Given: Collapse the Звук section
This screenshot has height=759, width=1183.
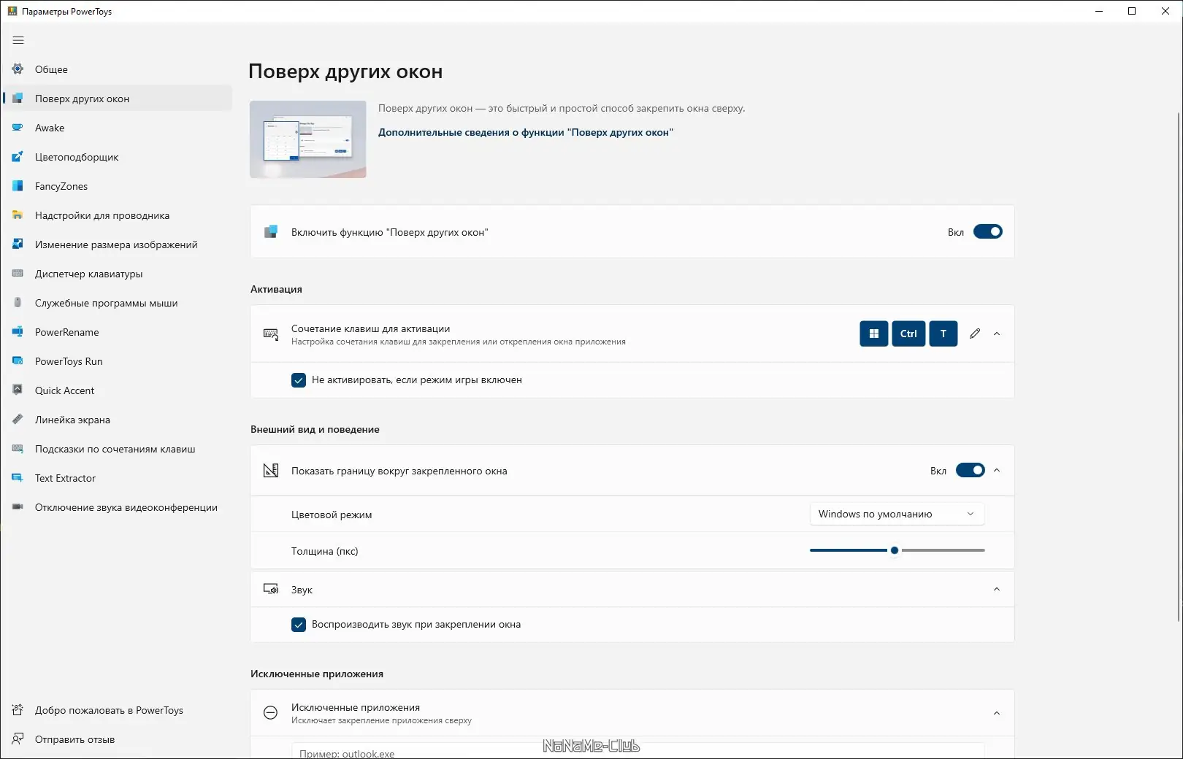Looking at the screenshot, I should coord(996,589).
